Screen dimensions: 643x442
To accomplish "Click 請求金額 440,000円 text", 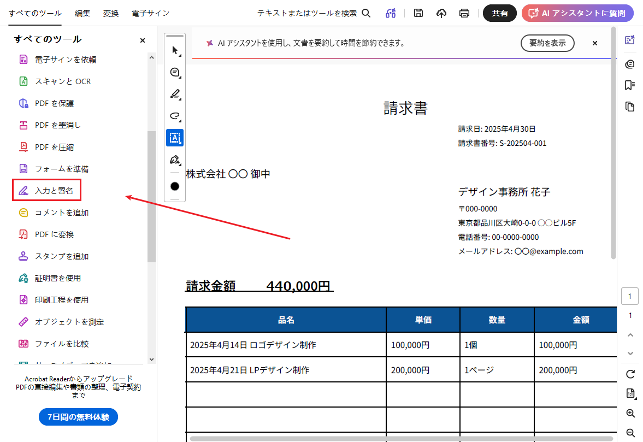I will point(259,286).
